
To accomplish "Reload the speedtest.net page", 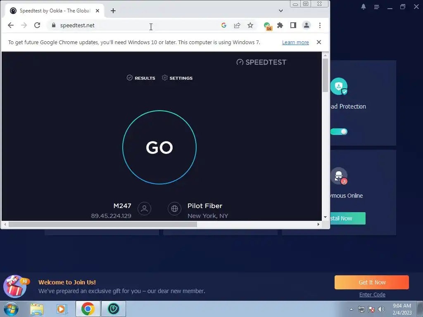I will click(37, 25).
